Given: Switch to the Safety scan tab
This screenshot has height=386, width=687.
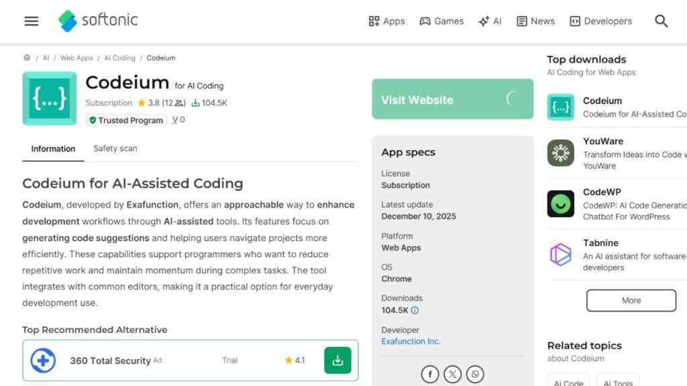Looking at the screenshot, I should tap(115, 148).
